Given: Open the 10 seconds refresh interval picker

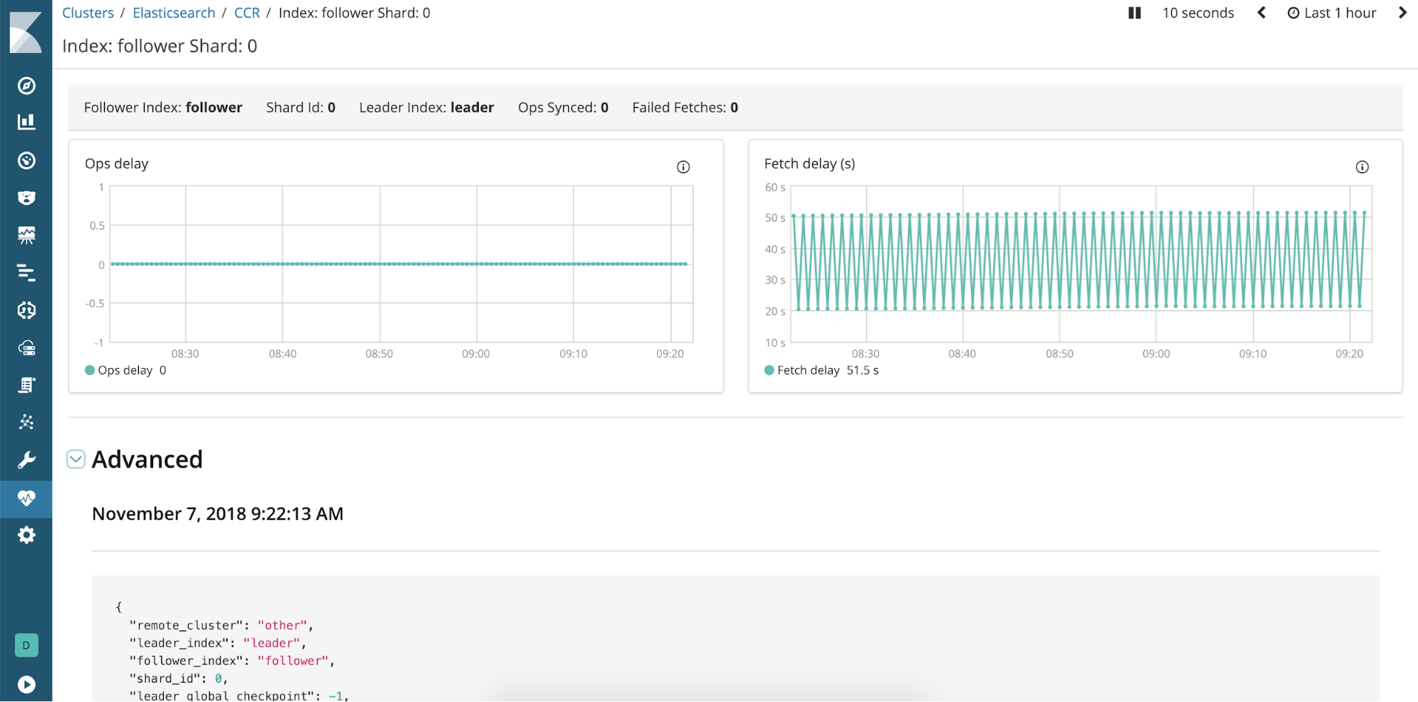Looking at the screenshot, I should [1197, 12].
